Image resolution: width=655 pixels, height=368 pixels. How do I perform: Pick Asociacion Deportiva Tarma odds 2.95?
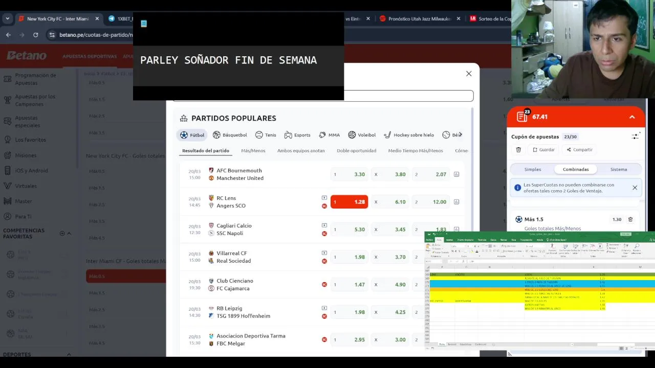click(349, 340)
